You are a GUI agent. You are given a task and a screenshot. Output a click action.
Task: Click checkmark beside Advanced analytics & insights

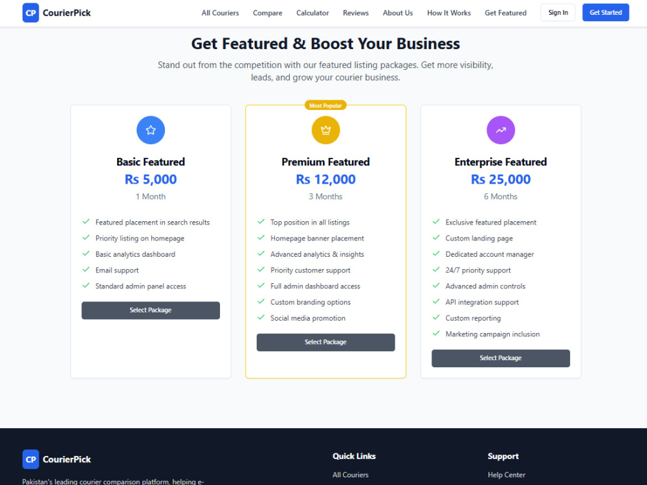tap(261, 253)
